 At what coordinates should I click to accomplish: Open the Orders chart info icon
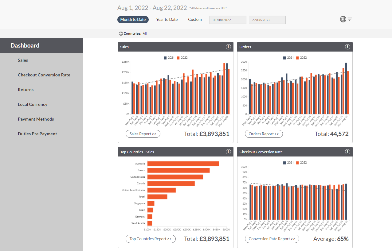pos(347,47)
